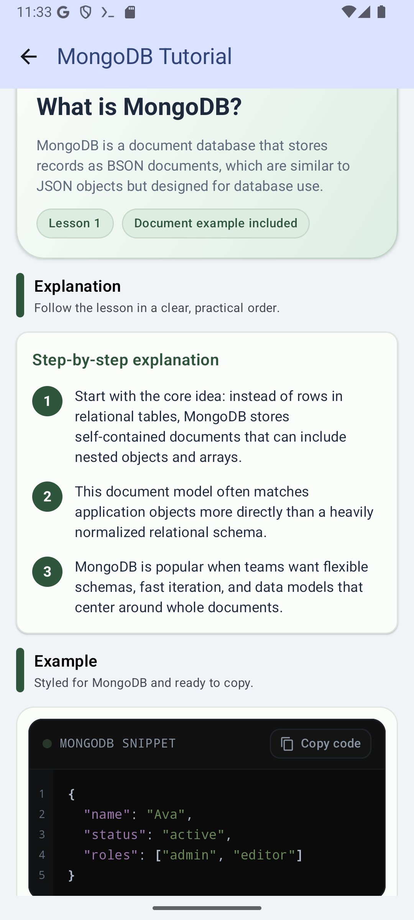Screen dimensions: 414x920
Task: Click the step 2 number circle
Action: point(48,496)
